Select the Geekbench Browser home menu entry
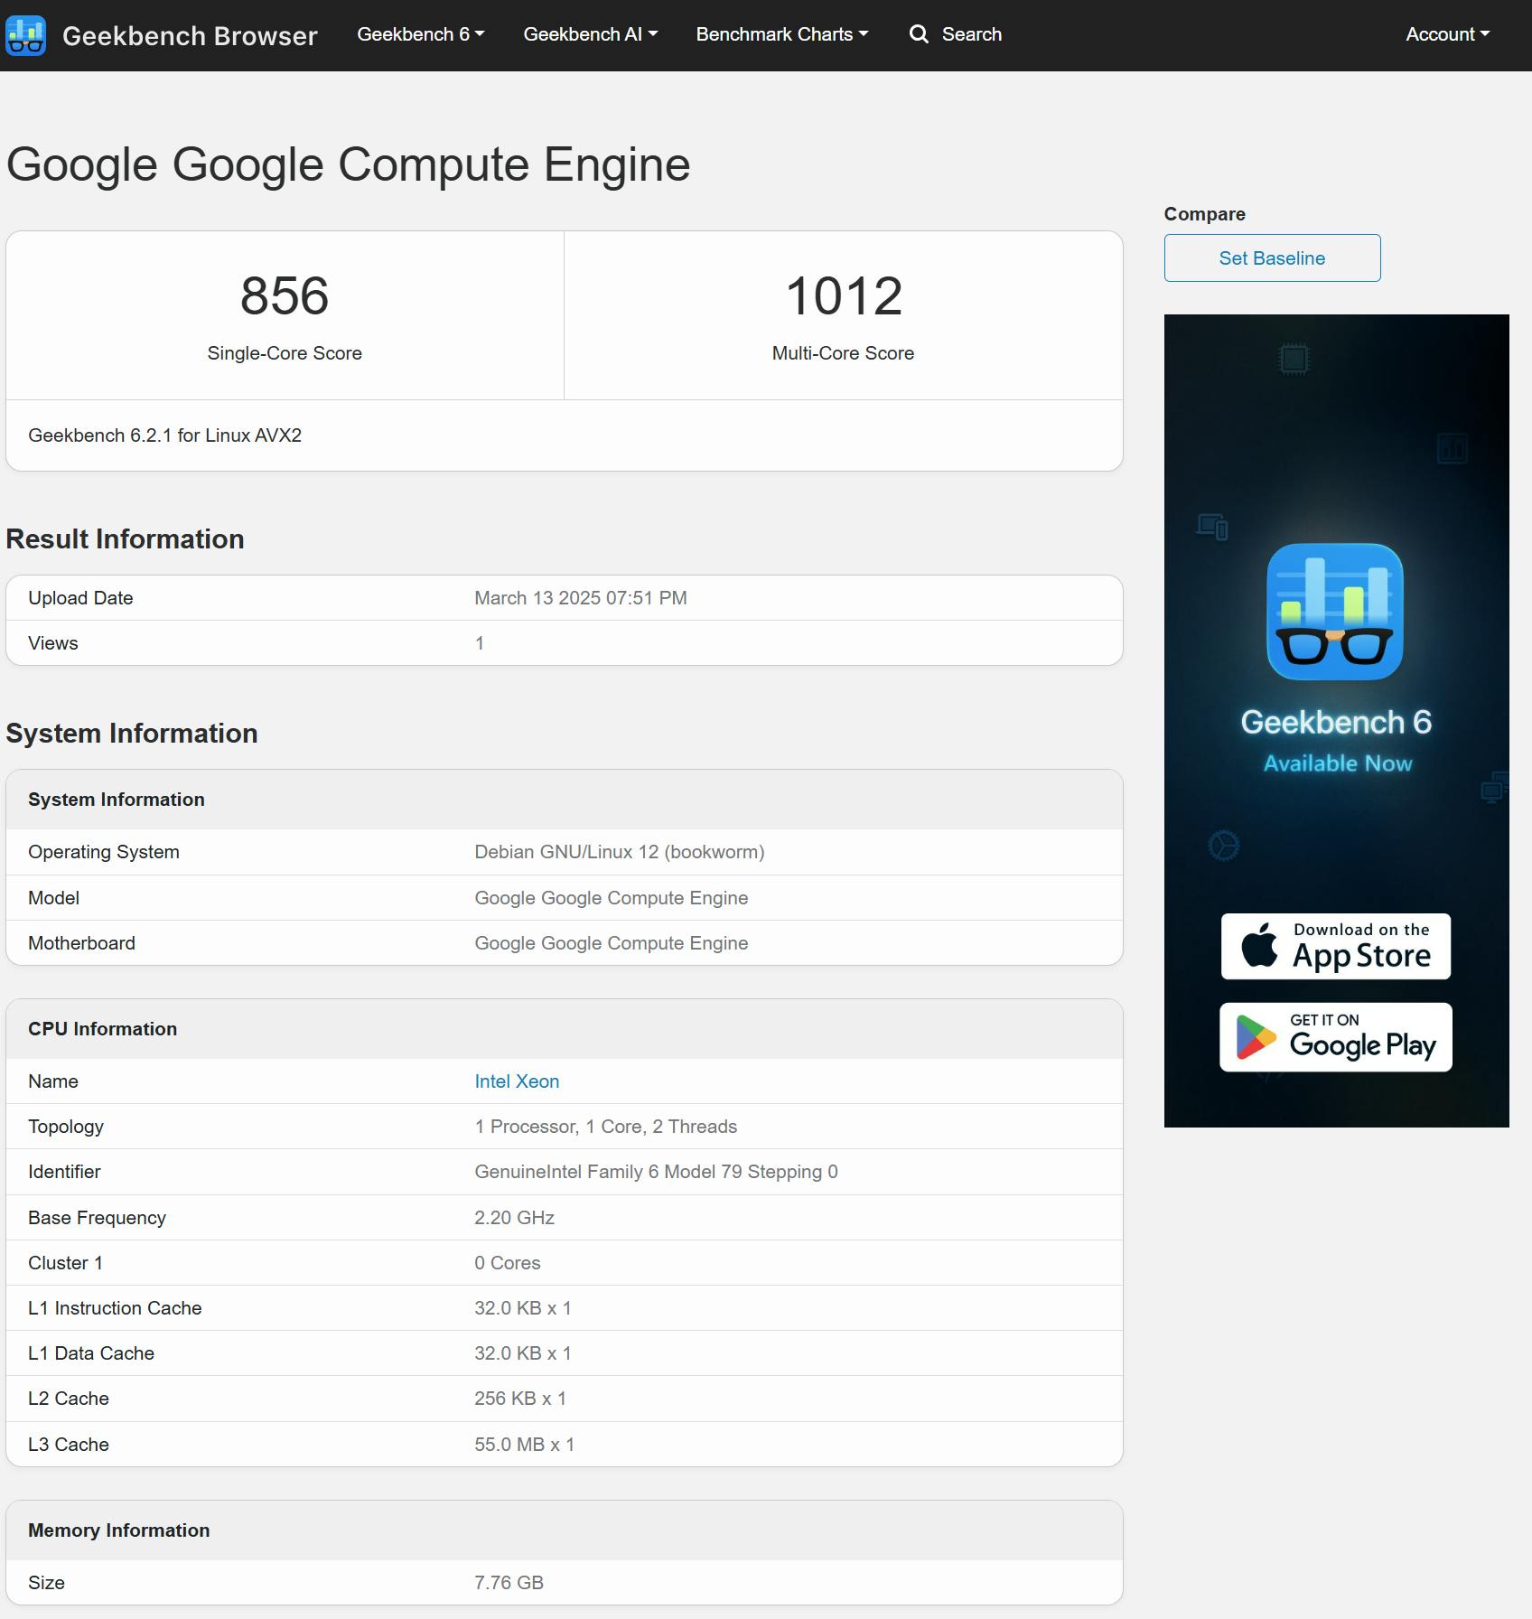 pos(189,34)
